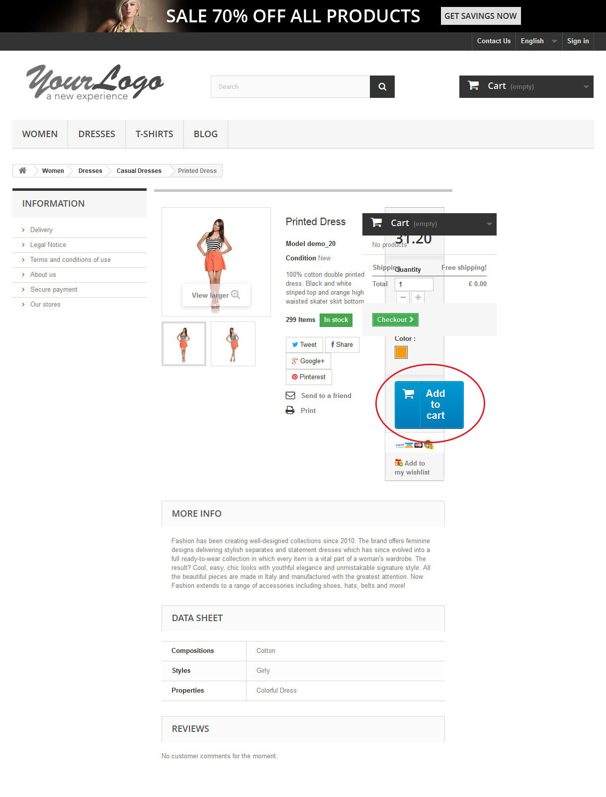Viewport: 606px width, 797px height.
Task: Click the search magnifier button
Action: coord(382,86)
